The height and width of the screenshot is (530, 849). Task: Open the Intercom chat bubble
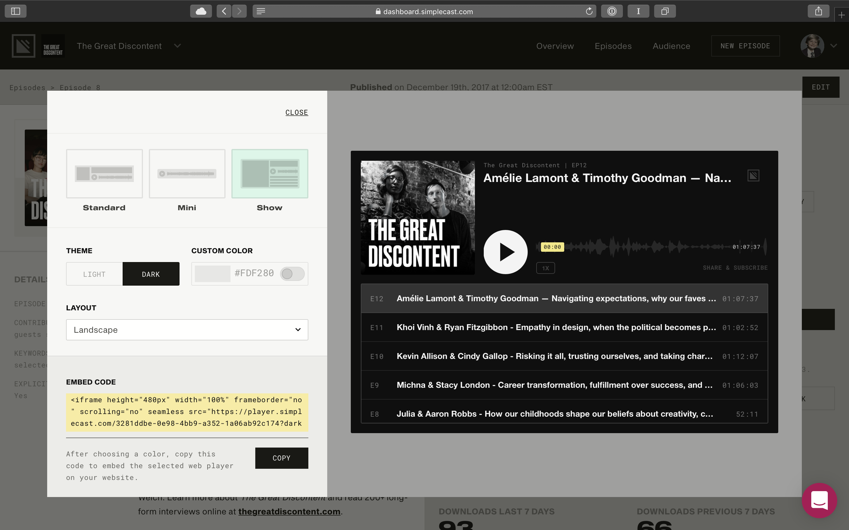(x=819, y=500)
